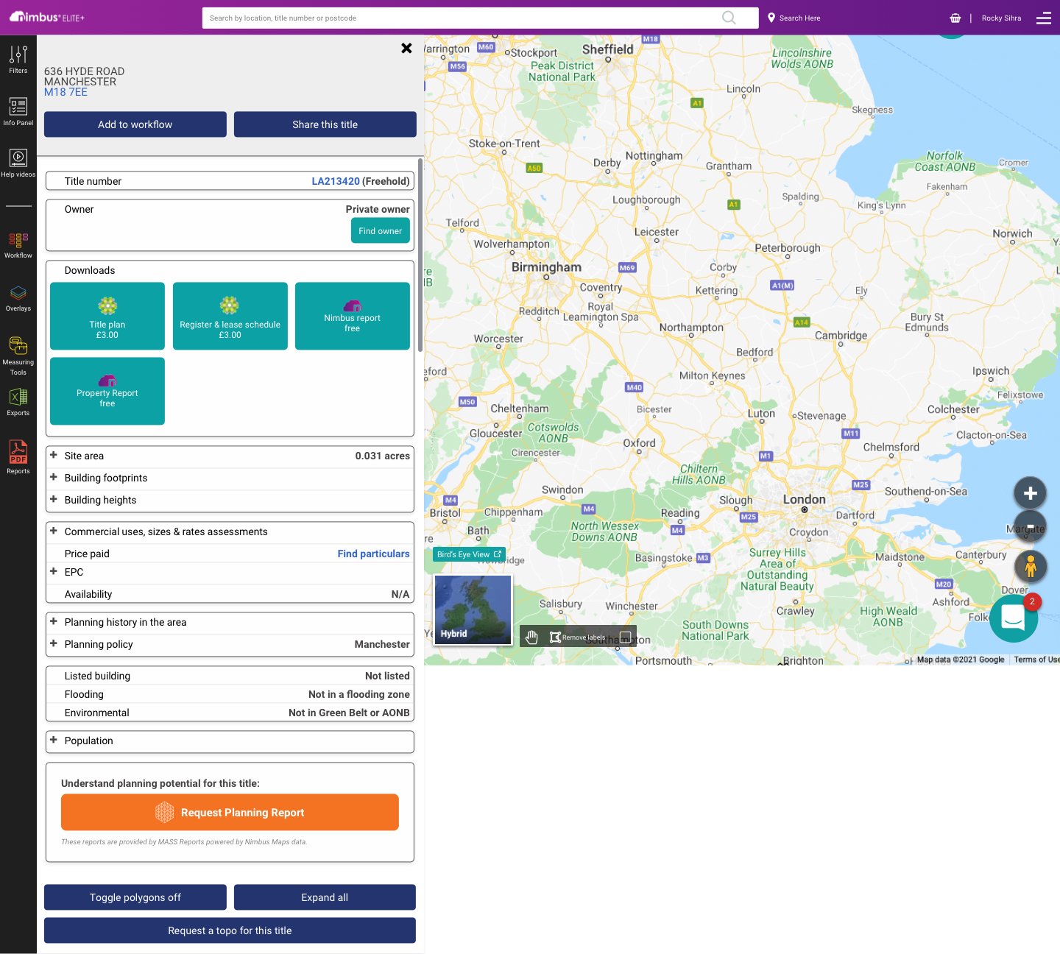Click Add to workflow button
Screen dimensions: 1060x954
135,124
